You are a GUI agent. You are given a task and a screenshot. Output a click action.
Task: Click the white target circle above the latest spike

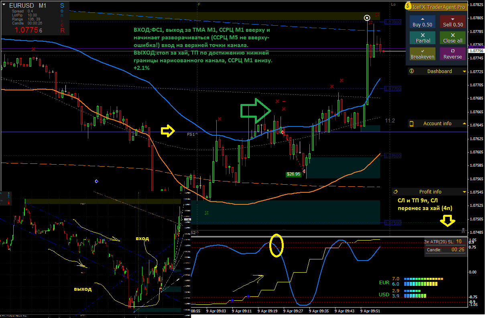367,18
